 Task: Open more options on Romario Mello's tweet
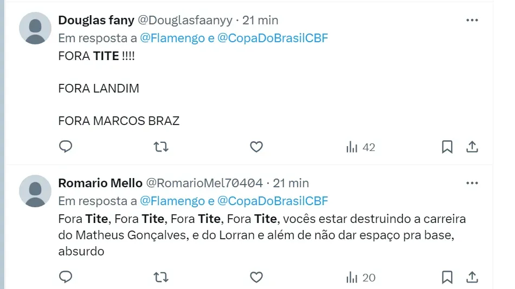(472, 183)
